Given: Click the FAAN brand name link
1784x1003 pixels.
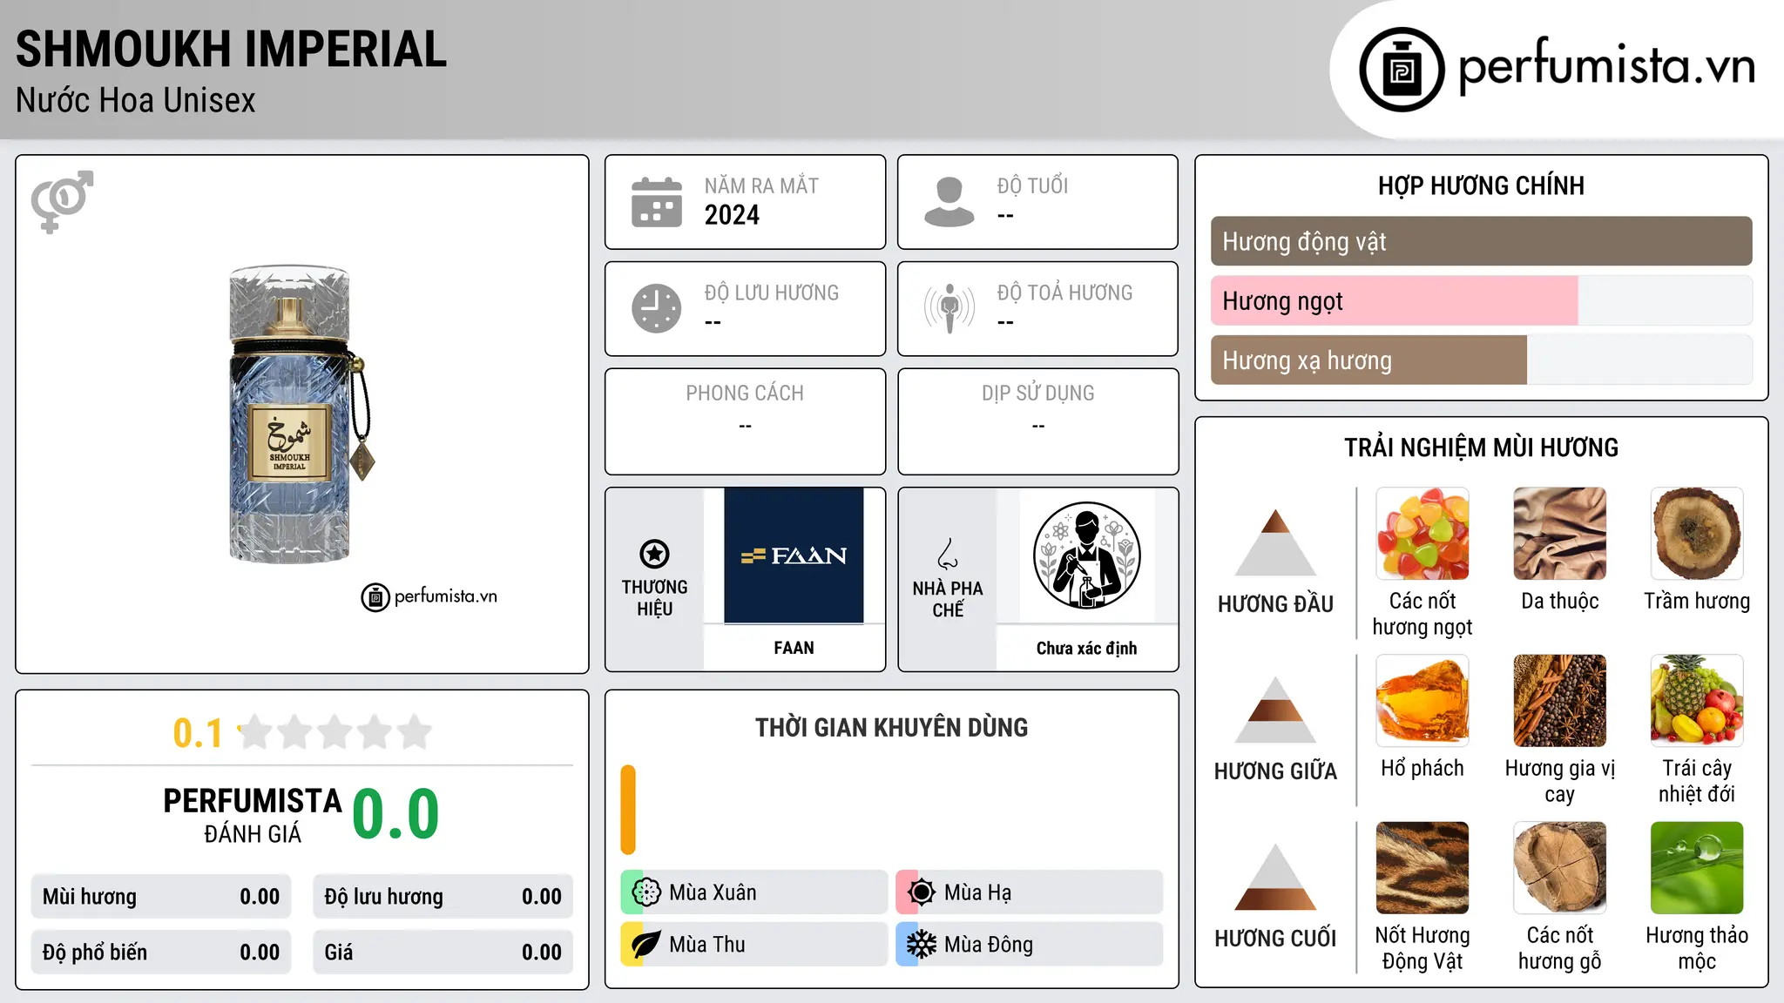Looking at the screenshot, I should (794, 648).
